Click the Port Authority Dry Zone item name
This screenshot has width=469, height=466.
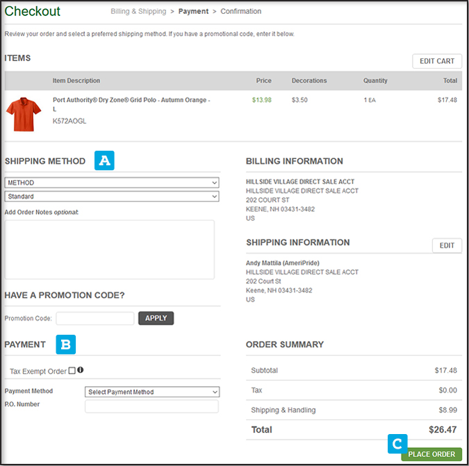tap(131, 100)
